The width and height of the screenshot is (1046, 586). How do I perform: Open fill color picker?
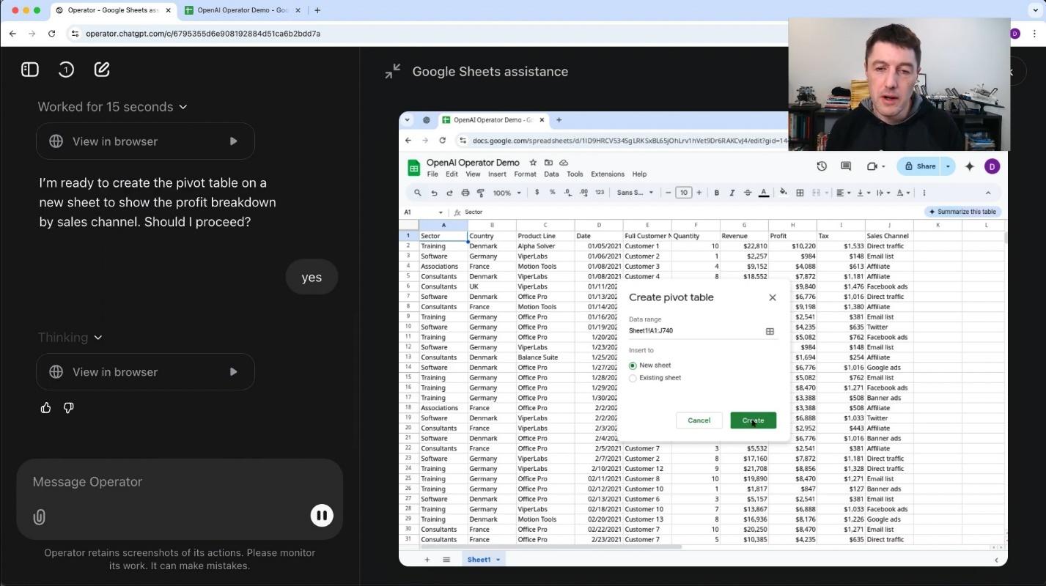tap(784, 193)
